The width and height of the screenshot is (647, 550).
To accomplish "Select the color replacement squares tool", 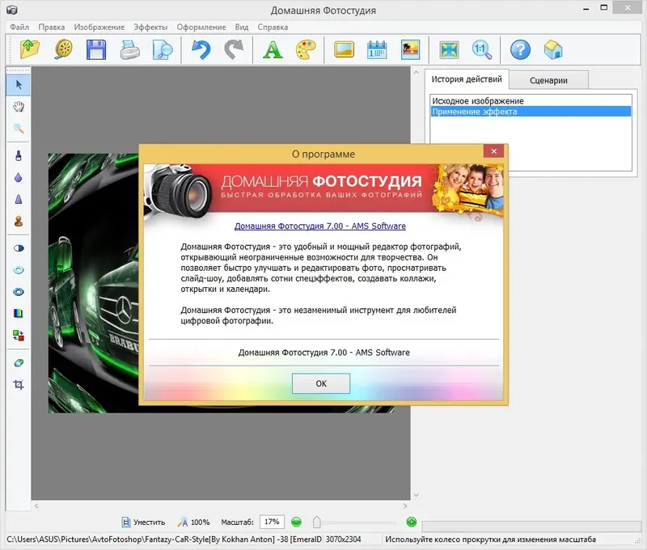I will tap(19, 336).
